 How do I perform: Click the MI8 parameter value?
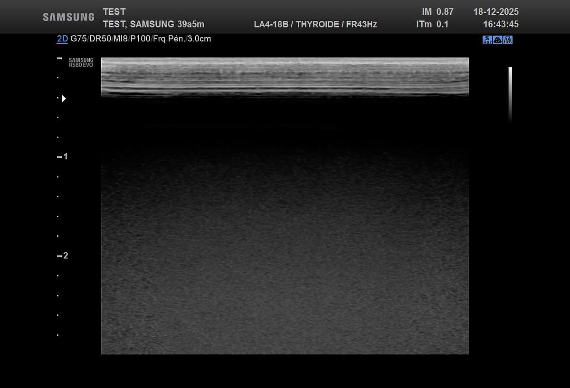[x=120, y=39]
